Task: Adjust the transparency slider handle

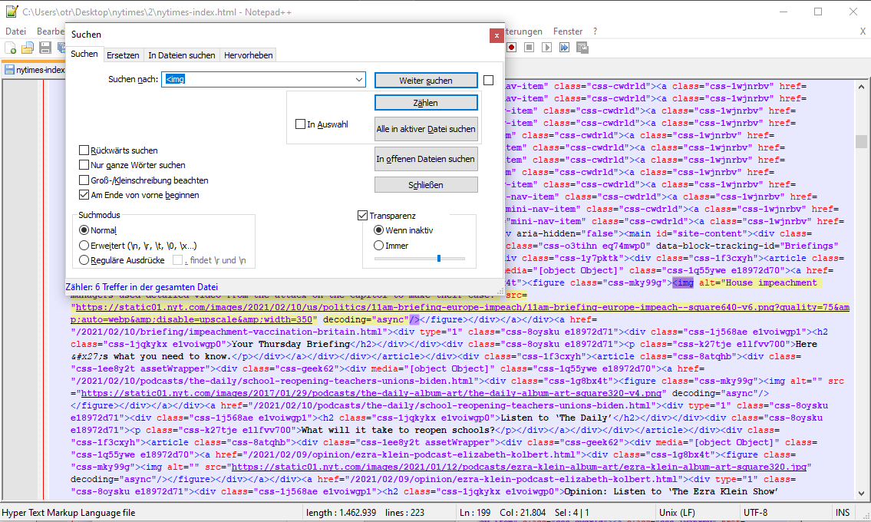Action: (439, 259)
